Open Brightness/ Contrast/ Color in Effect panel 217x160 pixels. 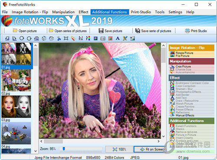pos(192,83)
